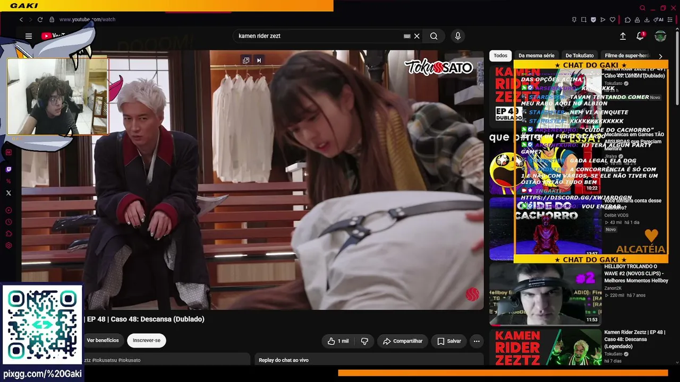Click the address bar URL www.youtube.com/watch
The width and height of the screenshot is (680, 382).
point(87,20)
